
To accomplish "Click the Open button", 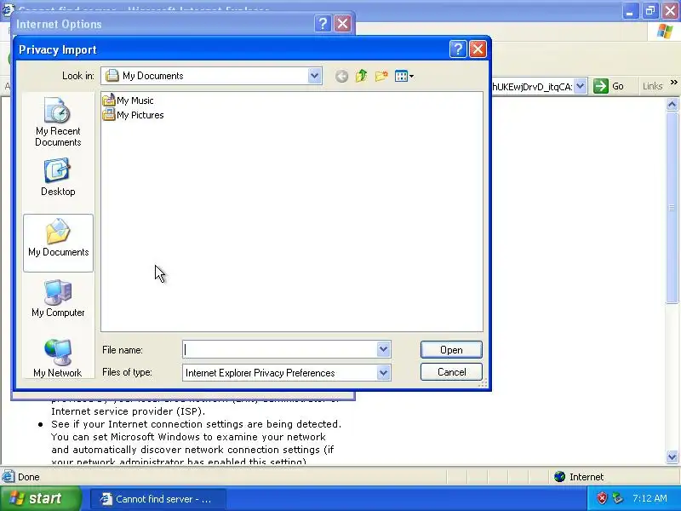I will (x=451, y=350).
